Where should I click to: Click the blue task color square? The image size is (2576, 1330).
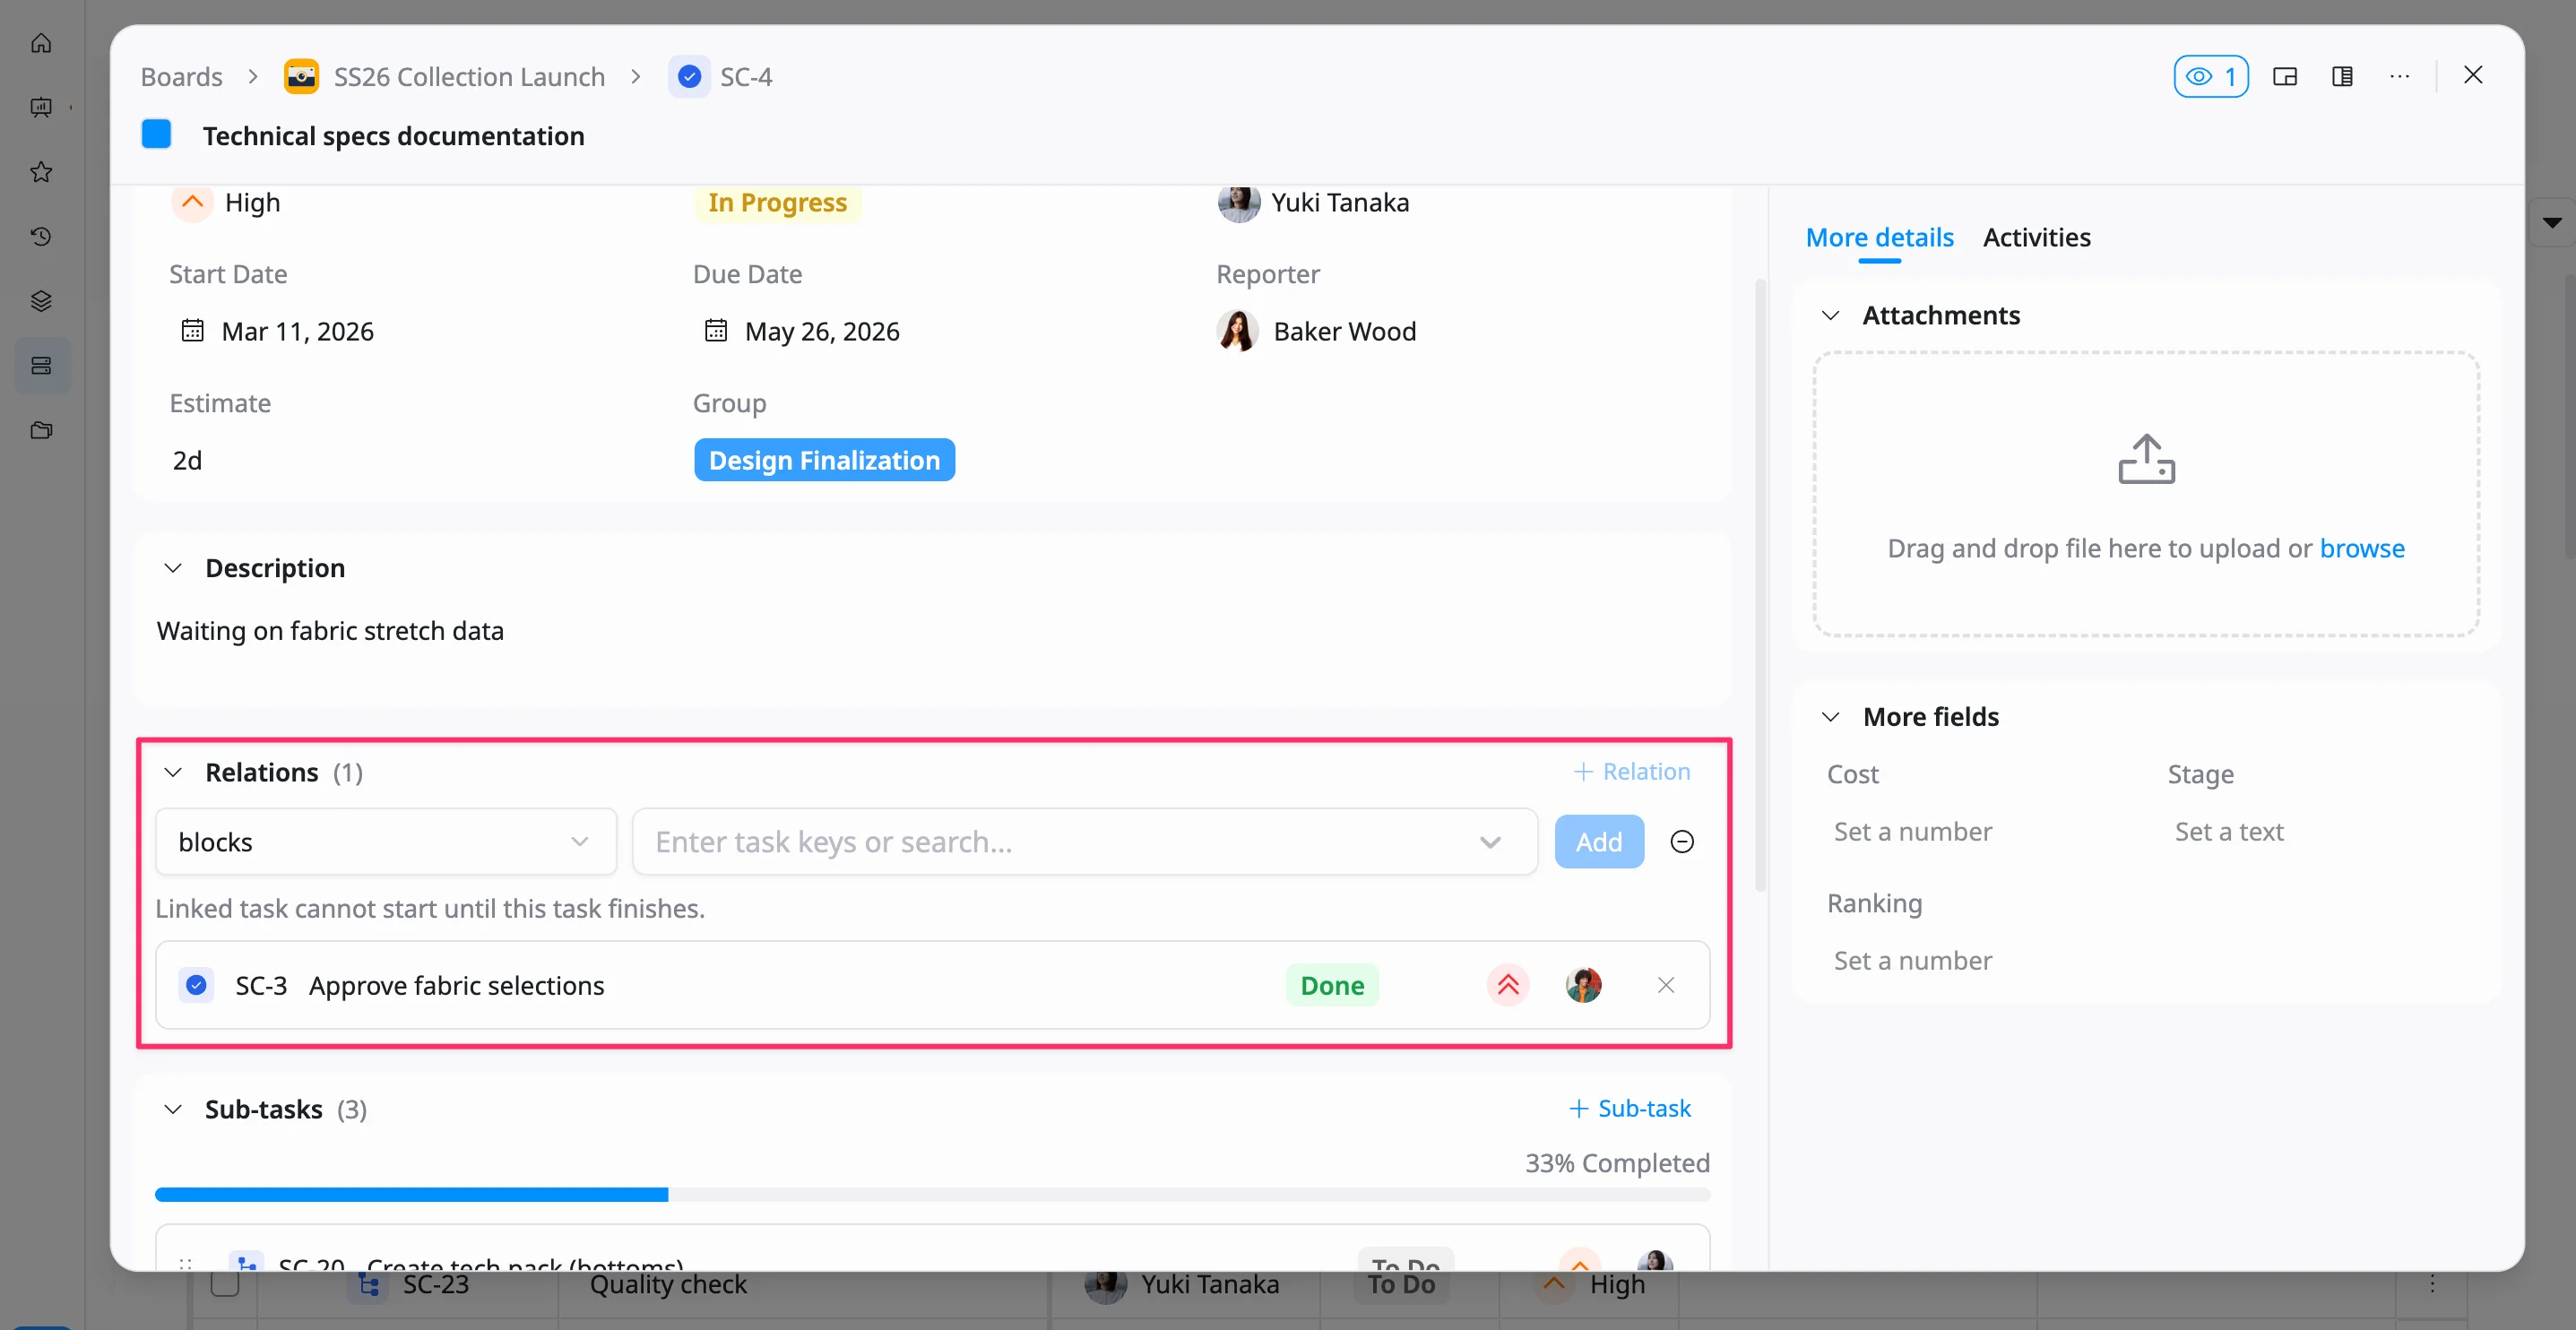(x=156, y=135)
